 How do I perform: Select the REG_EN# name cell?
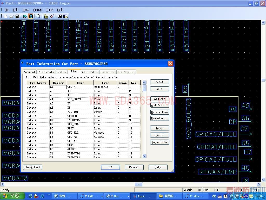tap(80, 124)
